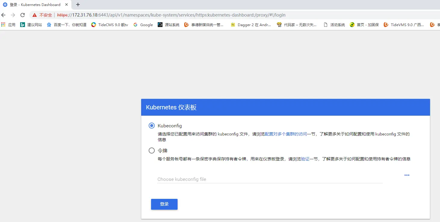The height and width of the screenshot is (222, 440).
Task: Click the Choose kubeconfig file field
Action: (x=211, y=179)
